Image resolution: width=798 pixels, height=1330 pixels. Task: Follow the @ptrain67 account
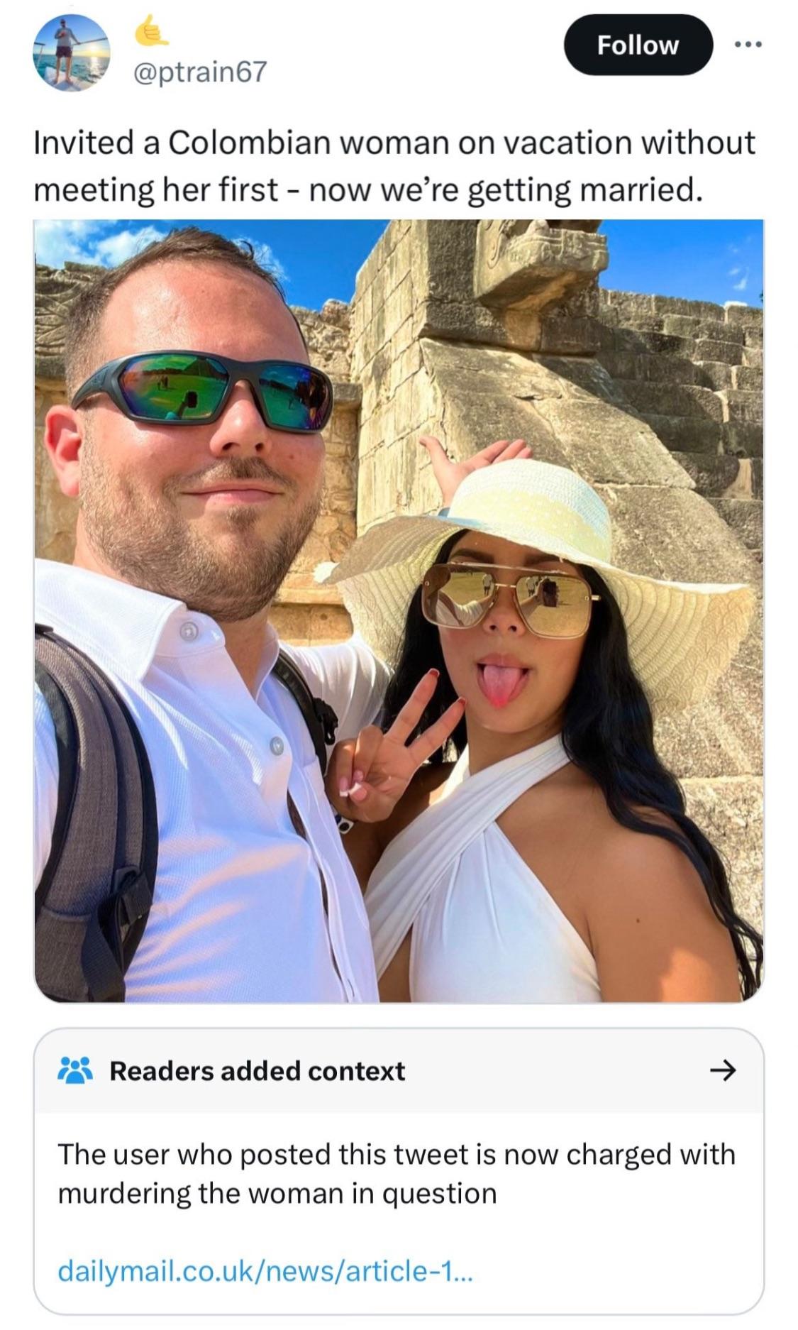tap(638, 45)
